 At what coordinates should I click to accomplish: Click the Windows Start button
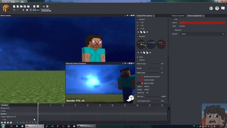3,126
